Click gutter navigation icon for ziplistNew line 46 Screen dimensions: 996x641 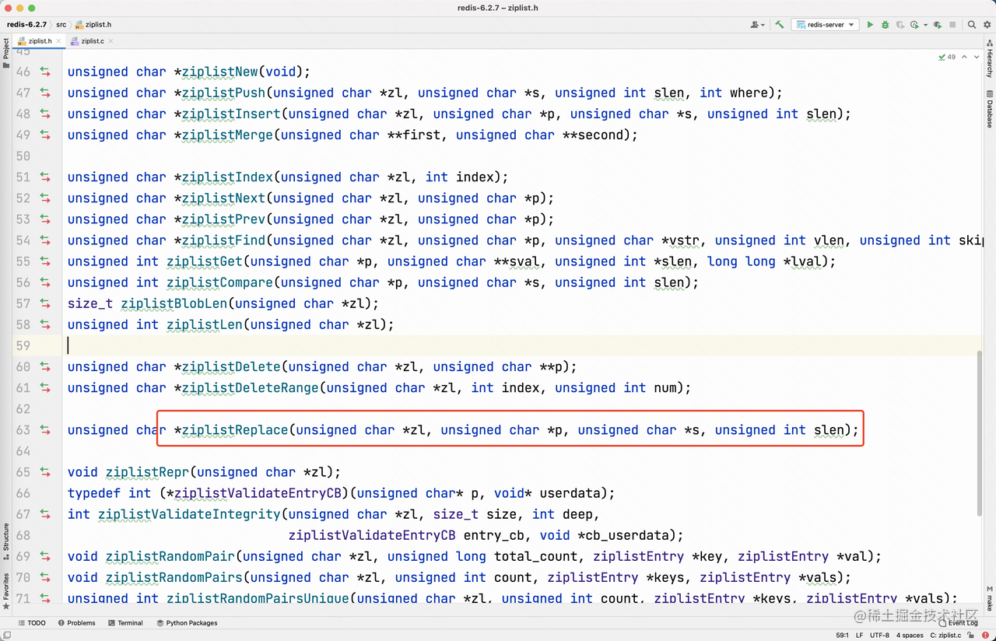[x=45, y=72]
